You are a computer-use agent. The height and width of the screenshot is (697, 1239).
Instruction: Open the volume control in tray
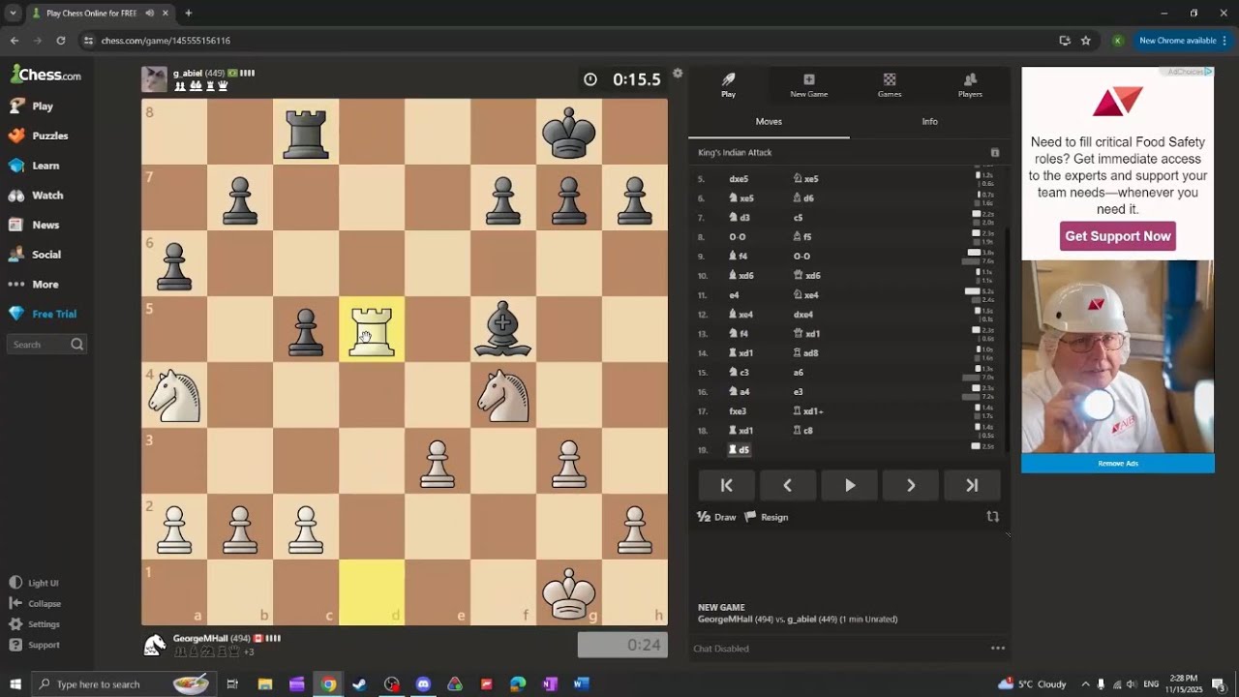click(1133, 684)
